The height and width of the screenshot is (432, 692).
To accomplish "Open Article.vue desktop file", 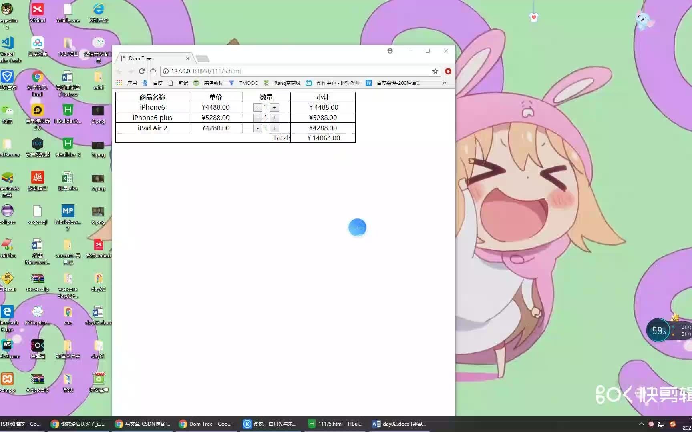I will coord(68,13).
